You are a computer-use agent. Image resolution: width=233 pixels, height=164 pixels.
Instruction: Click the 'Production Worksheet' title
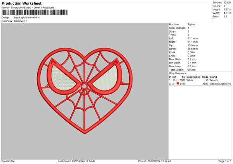(x=21, y=3)
